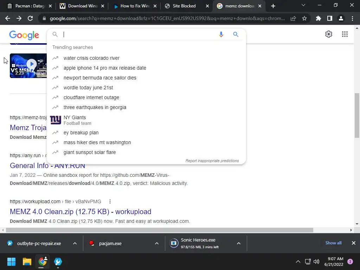Open options dots next to workupload result
This screenshot has width=360, height=270.
pyautogui.click(x=110, y=201)
